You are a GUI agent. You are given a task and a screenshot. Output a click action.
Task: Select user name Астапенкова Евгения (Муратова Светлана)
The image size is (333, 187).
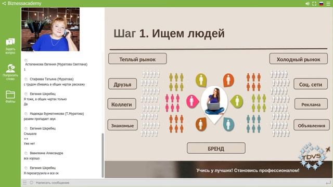pyautogui.click(x=56, y=64)
